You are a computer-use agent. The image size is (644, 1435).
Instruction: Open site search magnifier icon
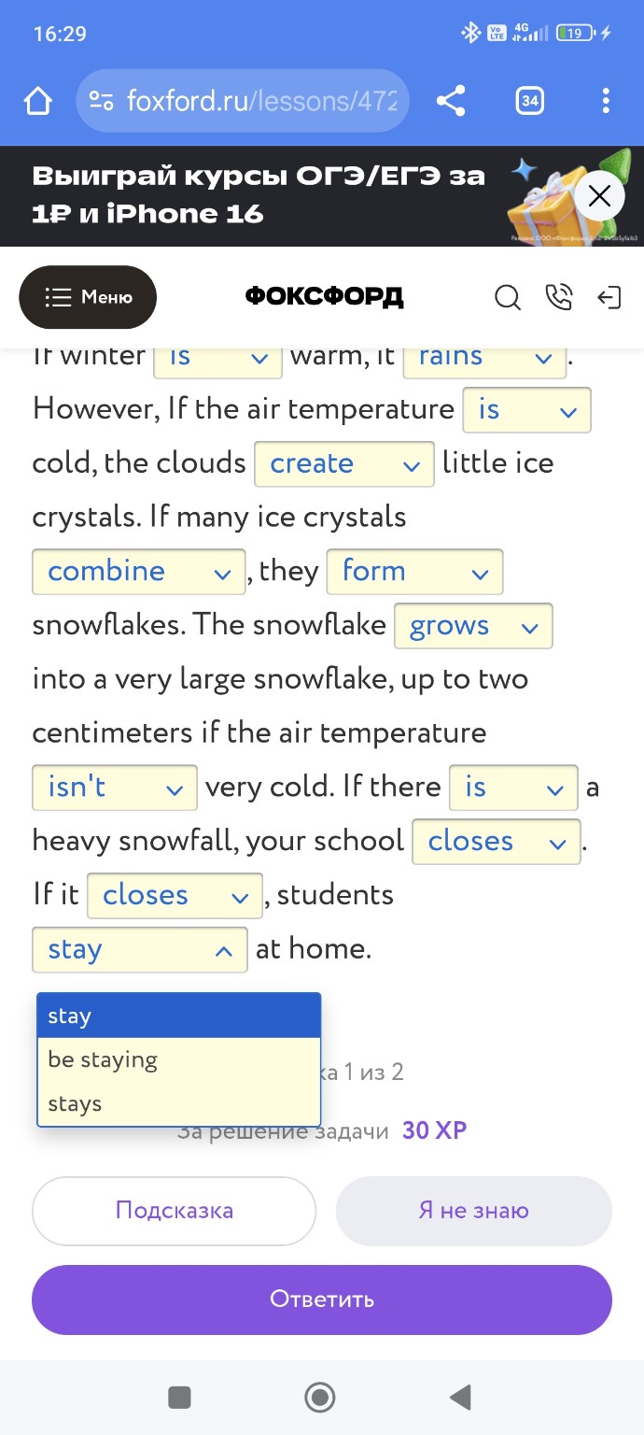point(507,298)
